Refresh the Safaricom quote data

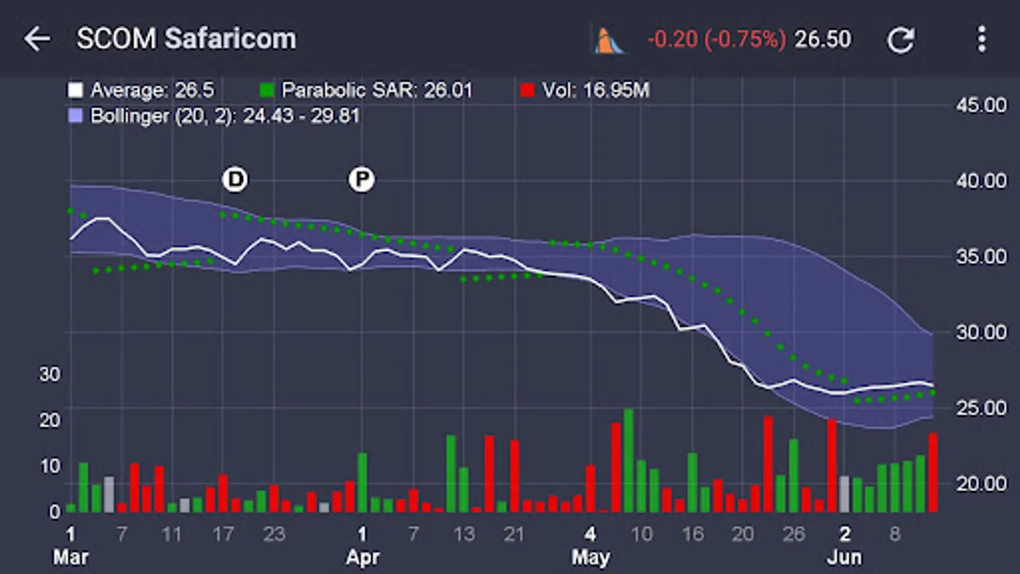point(901,40)
